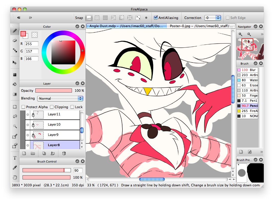Select the Eyedropper tool
Screen dimensions: 274x202
[15, 168]
